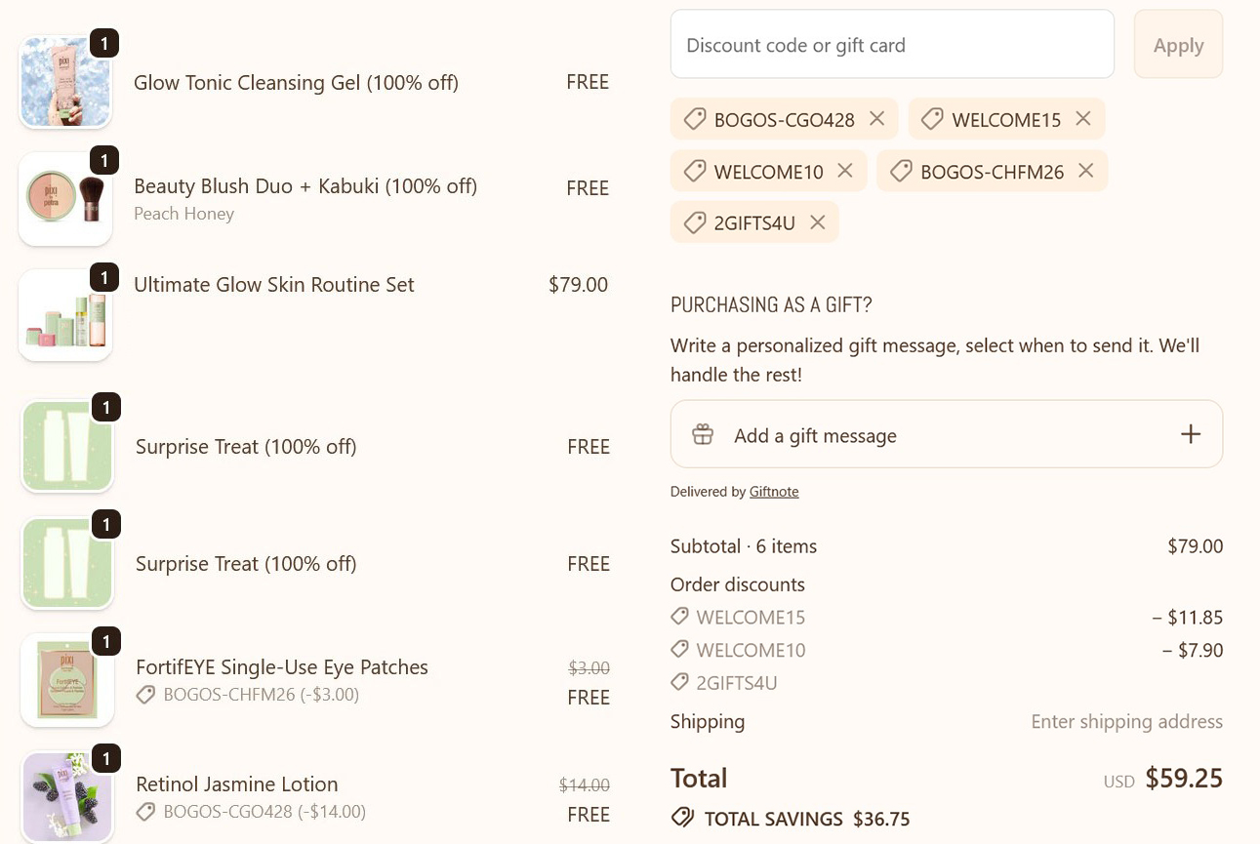Click BOGOS-CHFM26 (-$3.00) discount label
The height and width of the screenshot is (844, 1260).
click(x=262, y=695)
